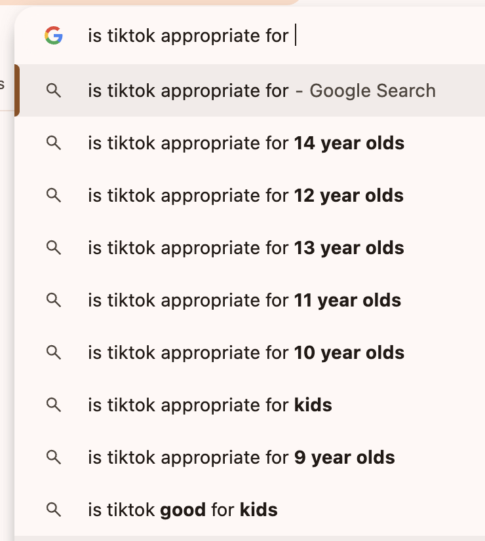The width and height of the screenshot is (485, 541).
Task: Click search icon next to 9 year olds
Action: [x=54, y=458]
